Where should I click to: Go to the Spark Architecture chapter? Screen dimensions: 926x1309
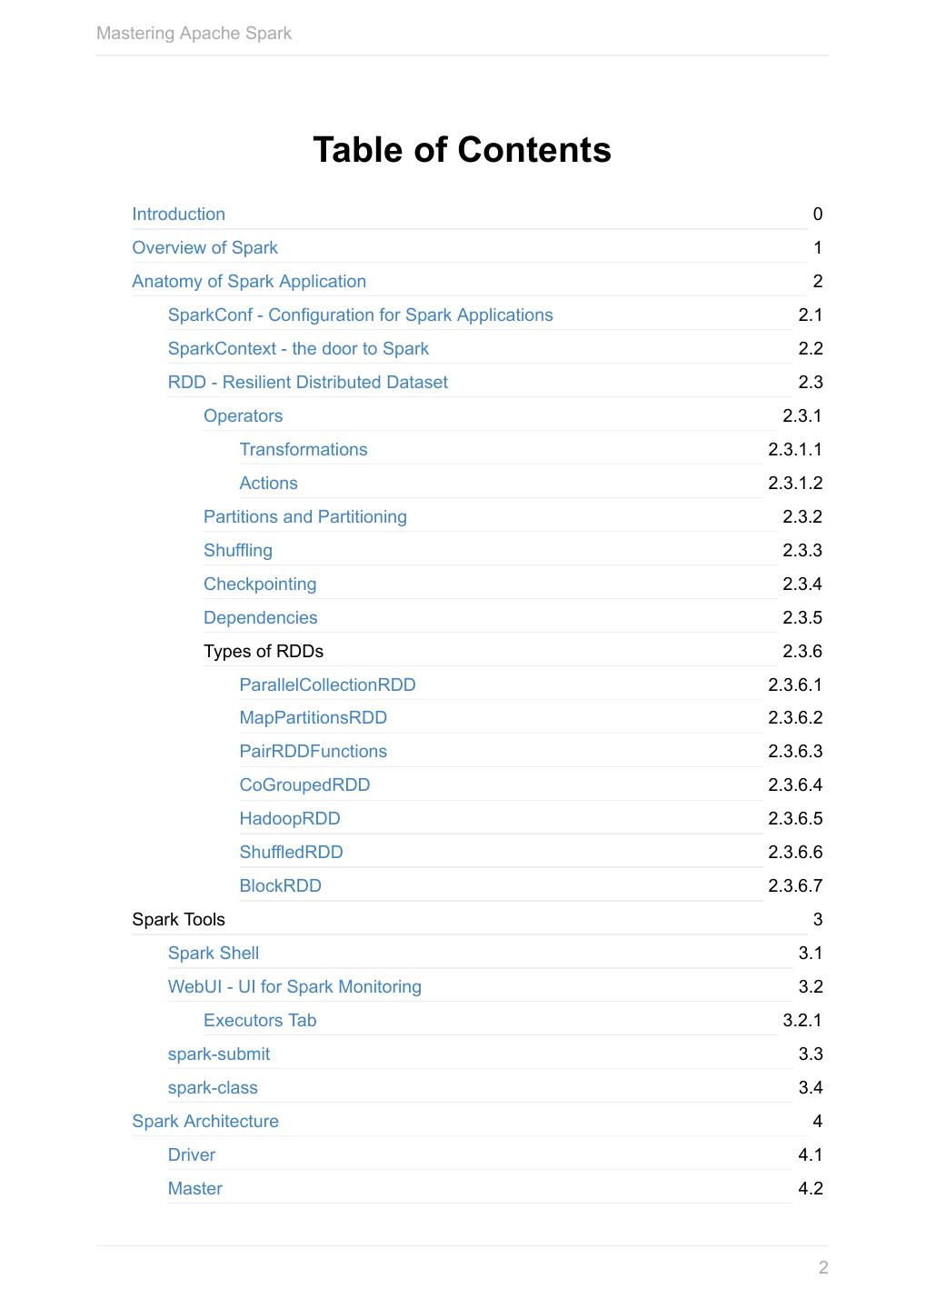pyautogui.click(x=204, y=1122)
